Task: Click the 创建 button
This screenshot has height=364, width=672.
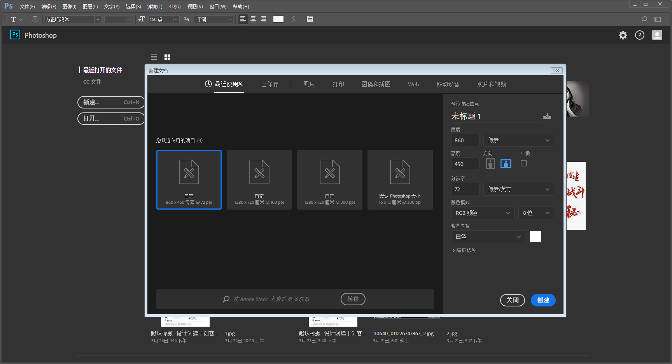Action: [543, 300]
